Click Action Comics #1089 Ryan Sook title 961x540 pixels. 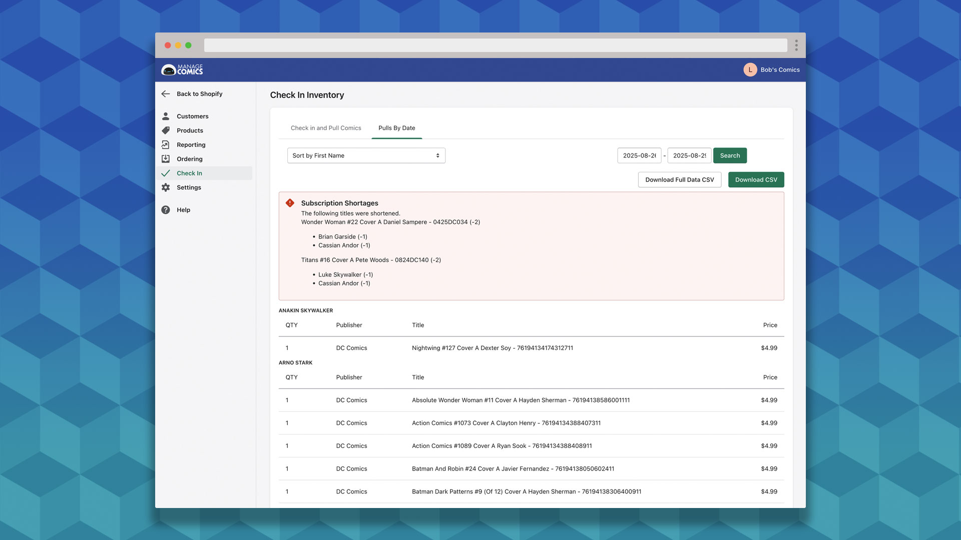[502, 446]
